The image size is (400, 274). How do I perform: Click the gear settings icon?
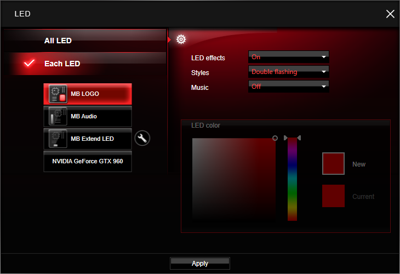point(181,39)
